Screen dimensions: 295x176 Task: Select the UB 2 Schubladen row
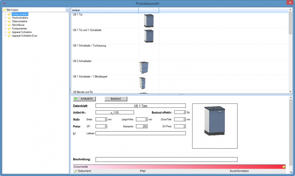point(180,67)
